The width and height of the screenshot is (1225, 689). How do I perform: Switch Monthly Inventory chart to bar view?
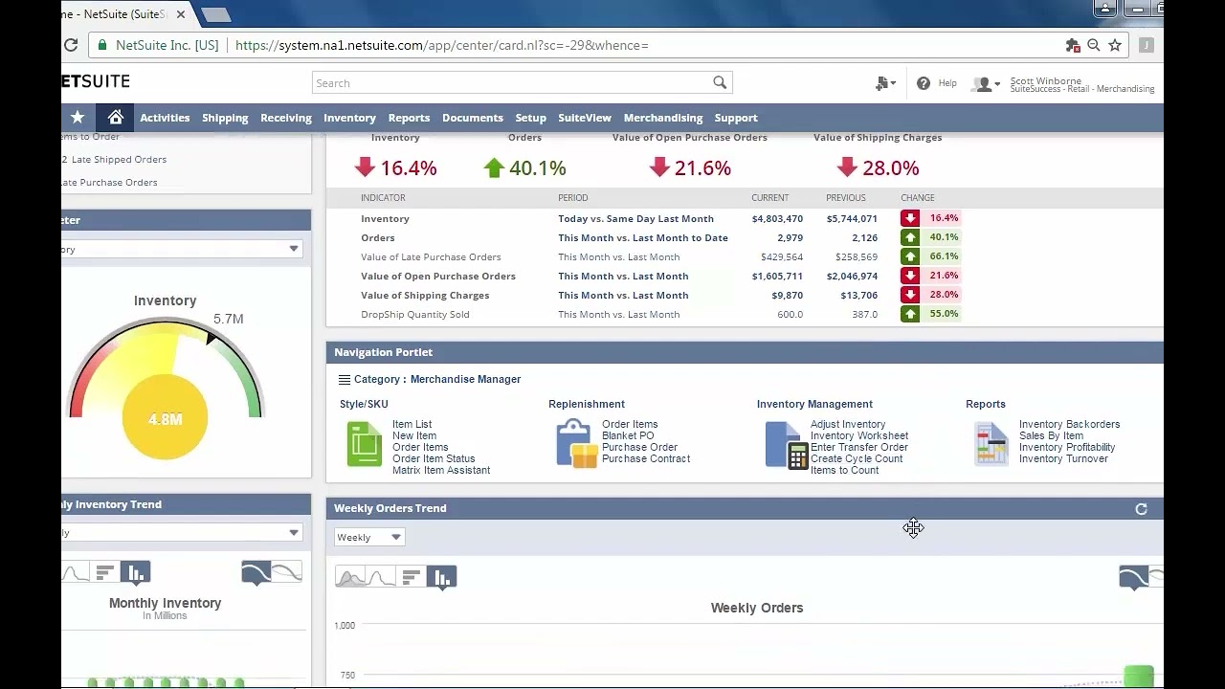click(105, 573)
